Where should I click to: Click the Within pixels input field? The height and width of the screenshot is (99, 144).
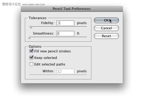pyautogui.click(x=65, y=71)
